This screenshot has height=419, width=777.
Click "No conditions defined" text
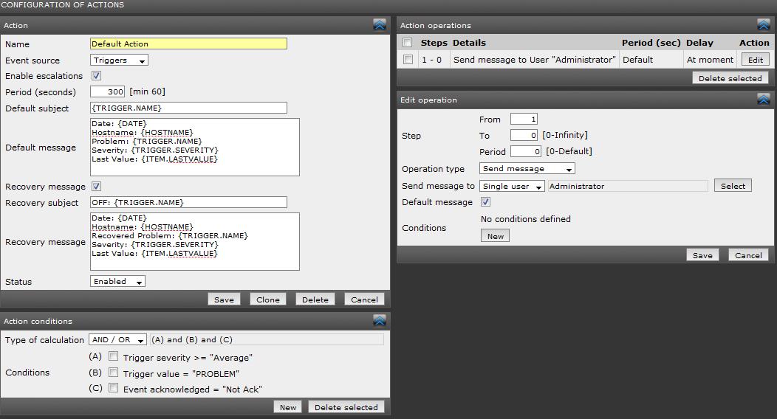[526, 218]
